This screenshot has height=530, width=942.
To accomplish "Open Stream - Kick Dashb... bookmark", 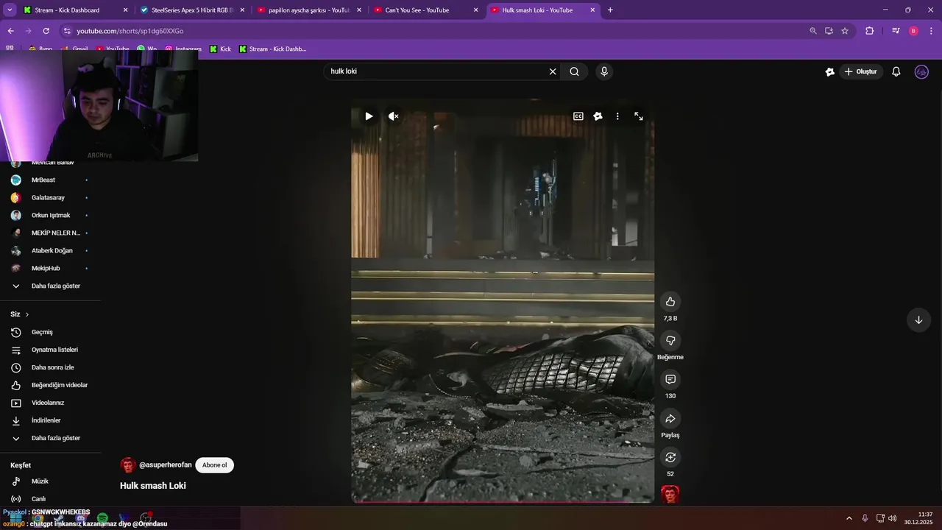I will (x=272, y=49).
